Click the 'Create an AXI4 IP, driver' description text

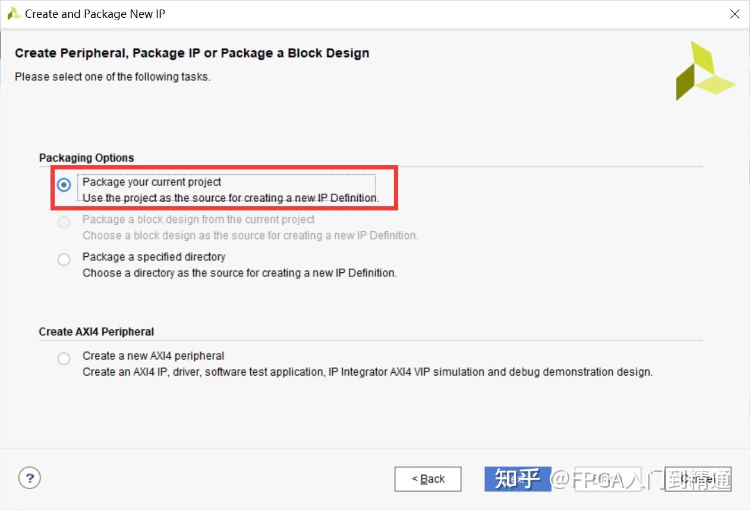[x=367, y=372]
